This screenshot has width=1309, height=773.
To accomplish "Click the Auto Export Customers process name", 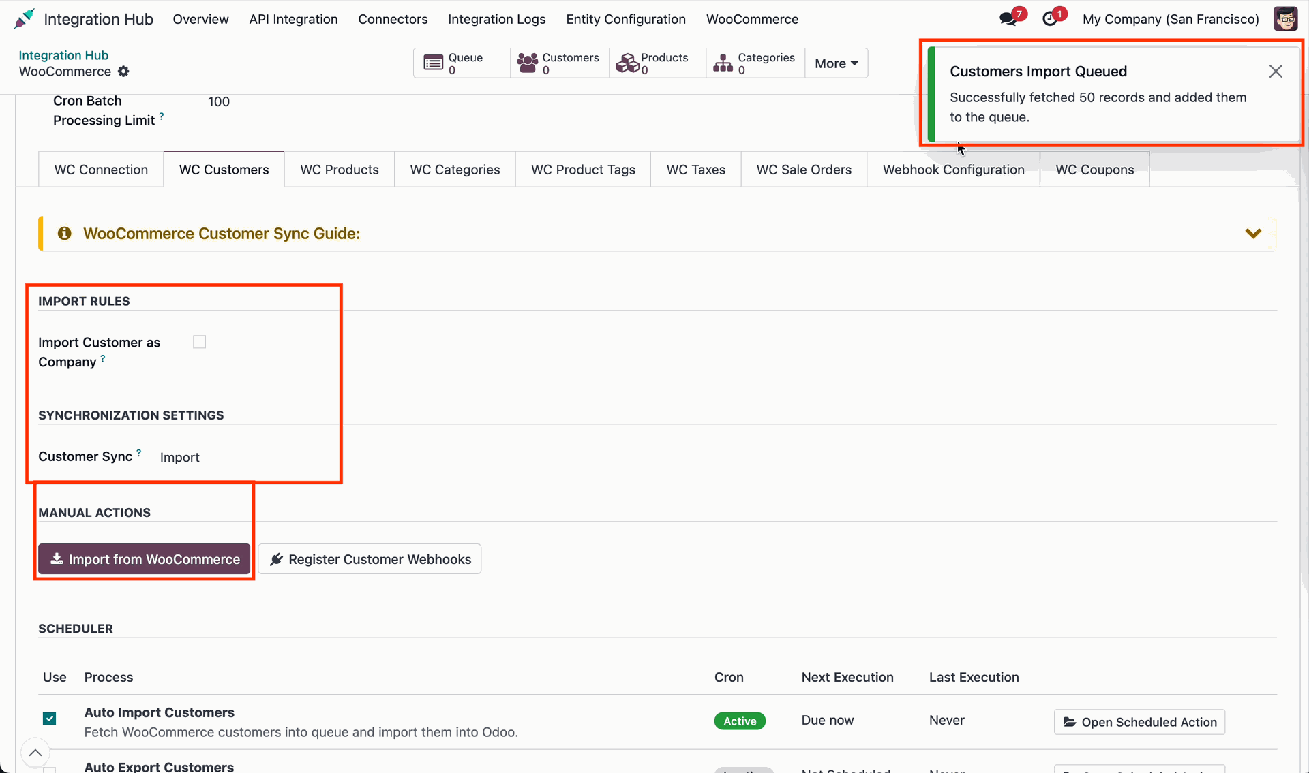I will pos(159,766).
